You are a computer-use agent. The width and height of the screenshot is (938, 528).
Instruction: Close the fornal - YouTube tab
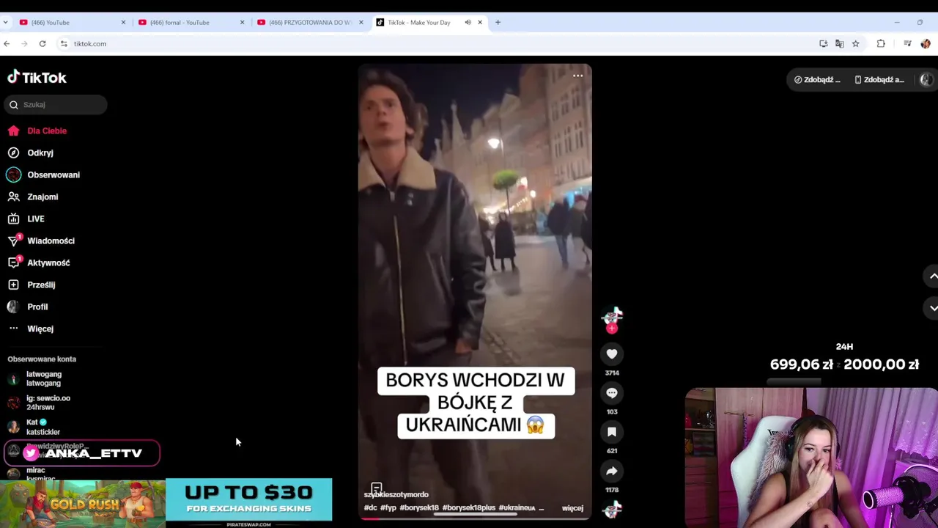242,22
